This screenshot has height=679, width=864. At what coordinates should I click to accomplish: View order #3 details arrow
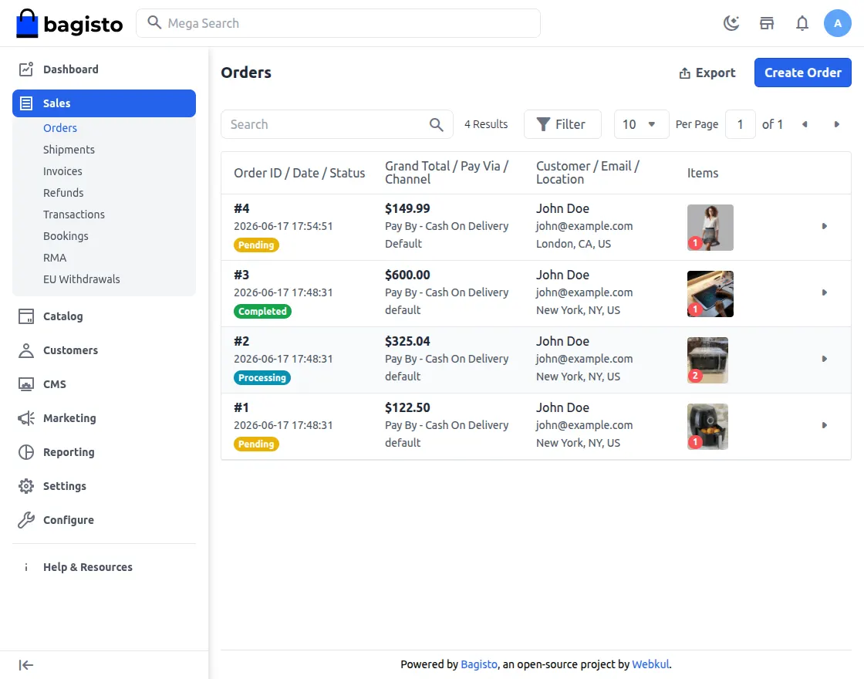[825, 292]
